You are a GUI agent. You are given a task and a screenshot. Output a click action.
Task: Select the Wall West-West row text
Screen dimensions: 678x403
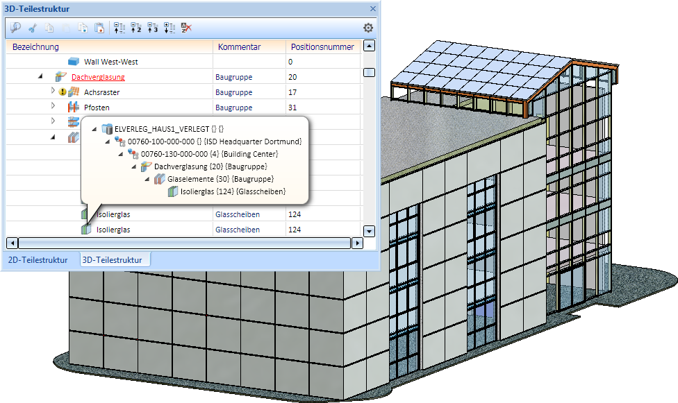111,62
